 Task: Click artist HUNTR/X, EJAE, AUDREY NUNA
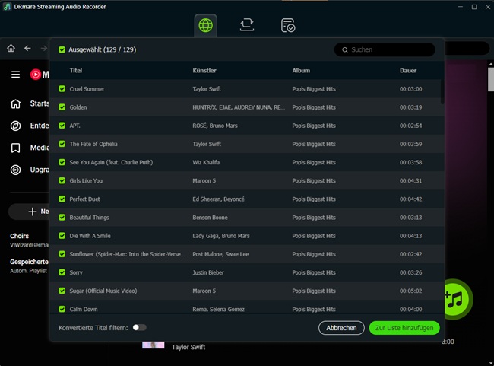click(x=239, y=107)
